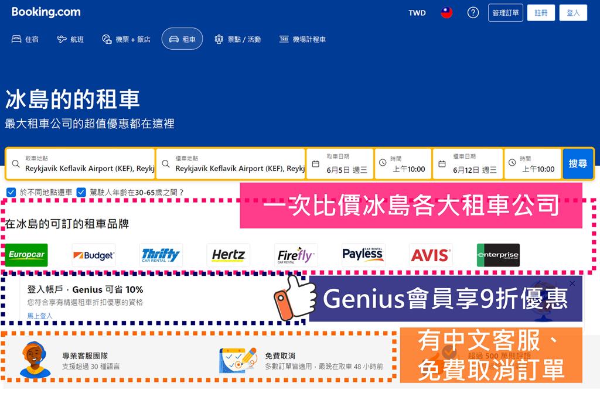
Task: Open the return time dropdown
Action: pyautogui.click(x=533, y=163)
